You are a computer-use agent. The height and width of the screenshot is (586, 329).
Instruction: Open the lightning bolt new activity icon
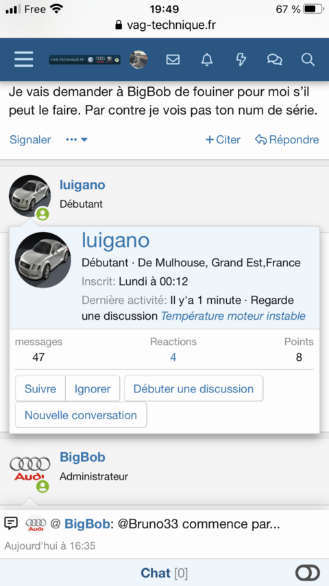(x=241, y=60)
